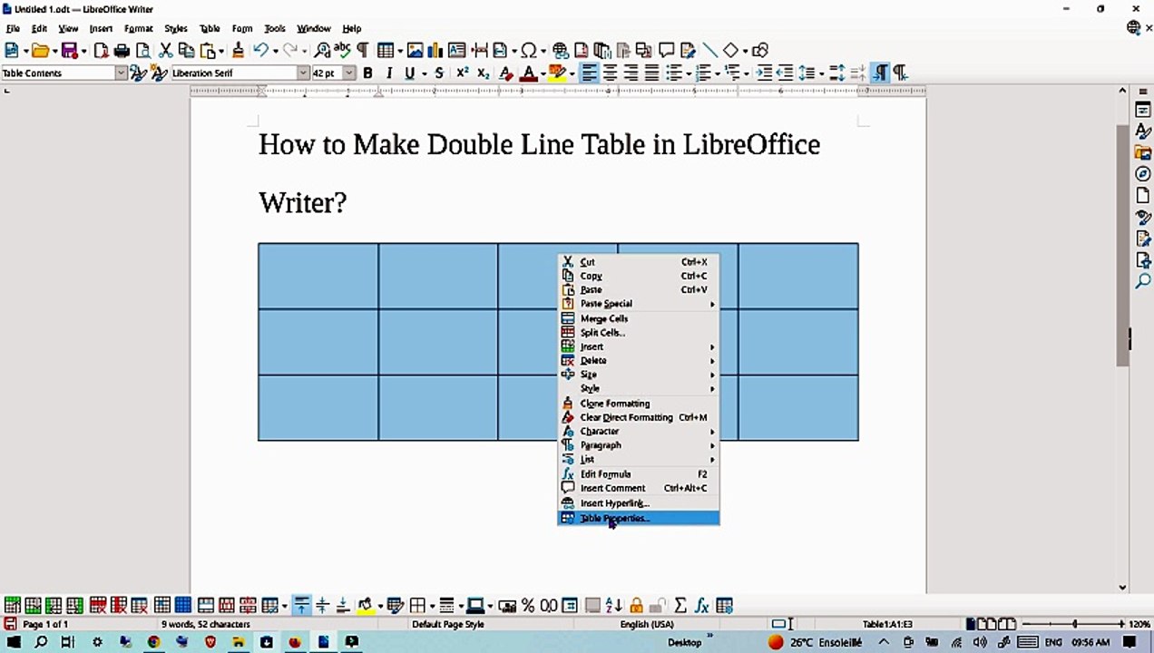Viewport: 1154px width, 653px height.
Task: Click the Insert Rows Above icon
Action: [12, 606]
